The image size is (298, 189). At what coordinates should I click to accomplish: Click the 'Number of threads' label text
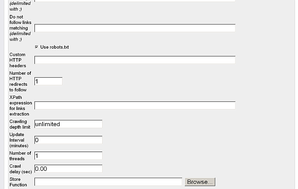(x=20, y=156)
